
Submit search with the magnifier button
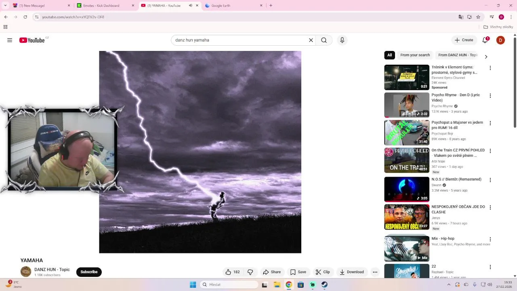coord(324,40)
